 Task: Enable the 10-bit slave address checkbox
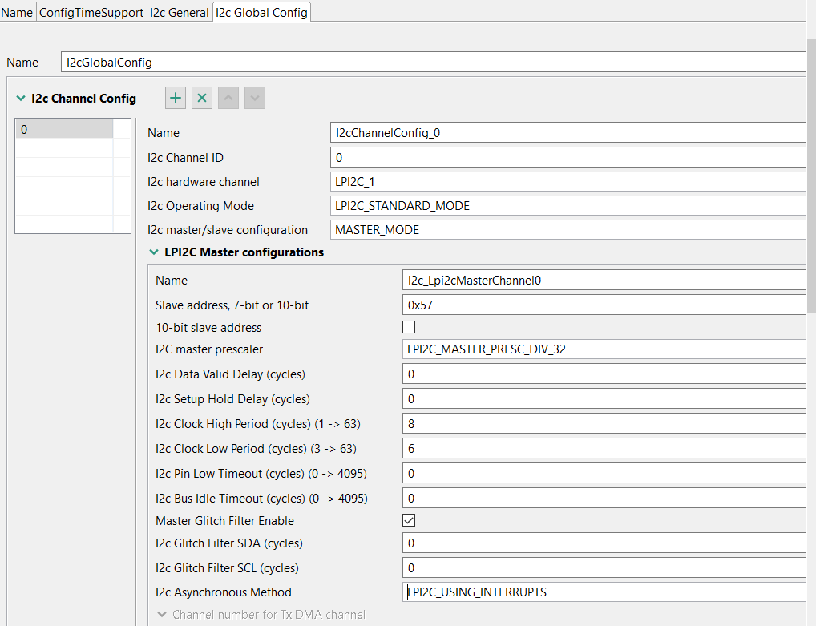409,326
